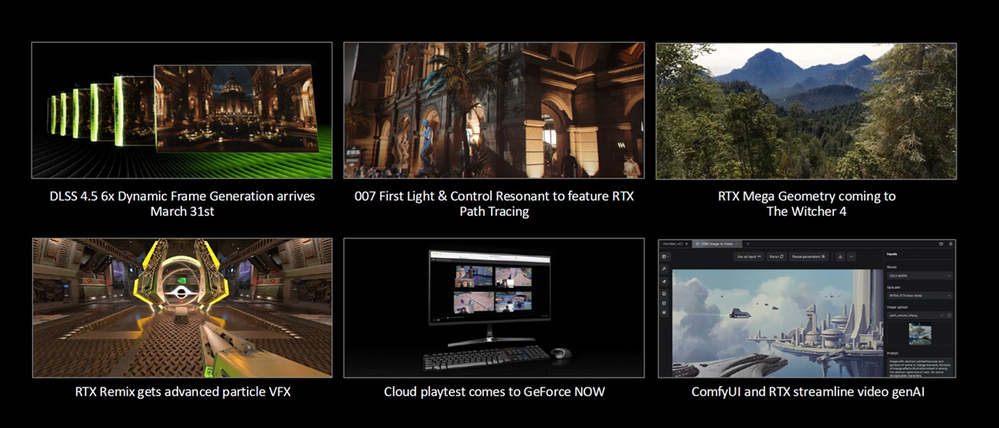Click the gallery icon at bottom of sidebar
The height and width of the screenshot is (428, 999).
coord(664,312)
